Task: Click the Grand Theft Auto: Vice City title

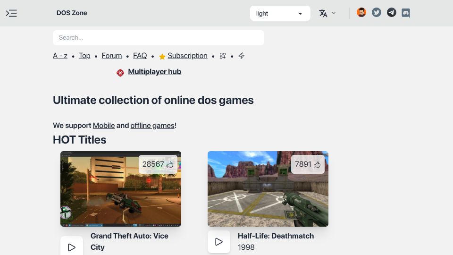Action: 129,242
